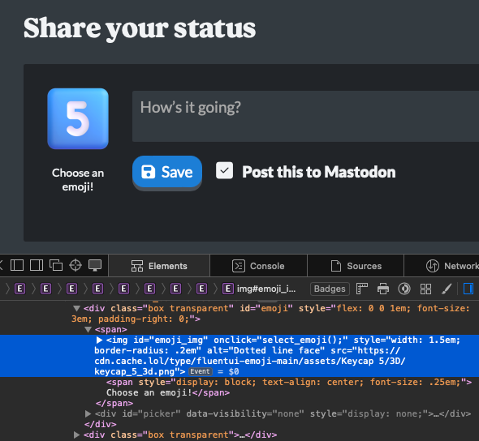This screenshot has height=441, width=479.
Task: Switch to the Network tab
Action: coord(452,266)
